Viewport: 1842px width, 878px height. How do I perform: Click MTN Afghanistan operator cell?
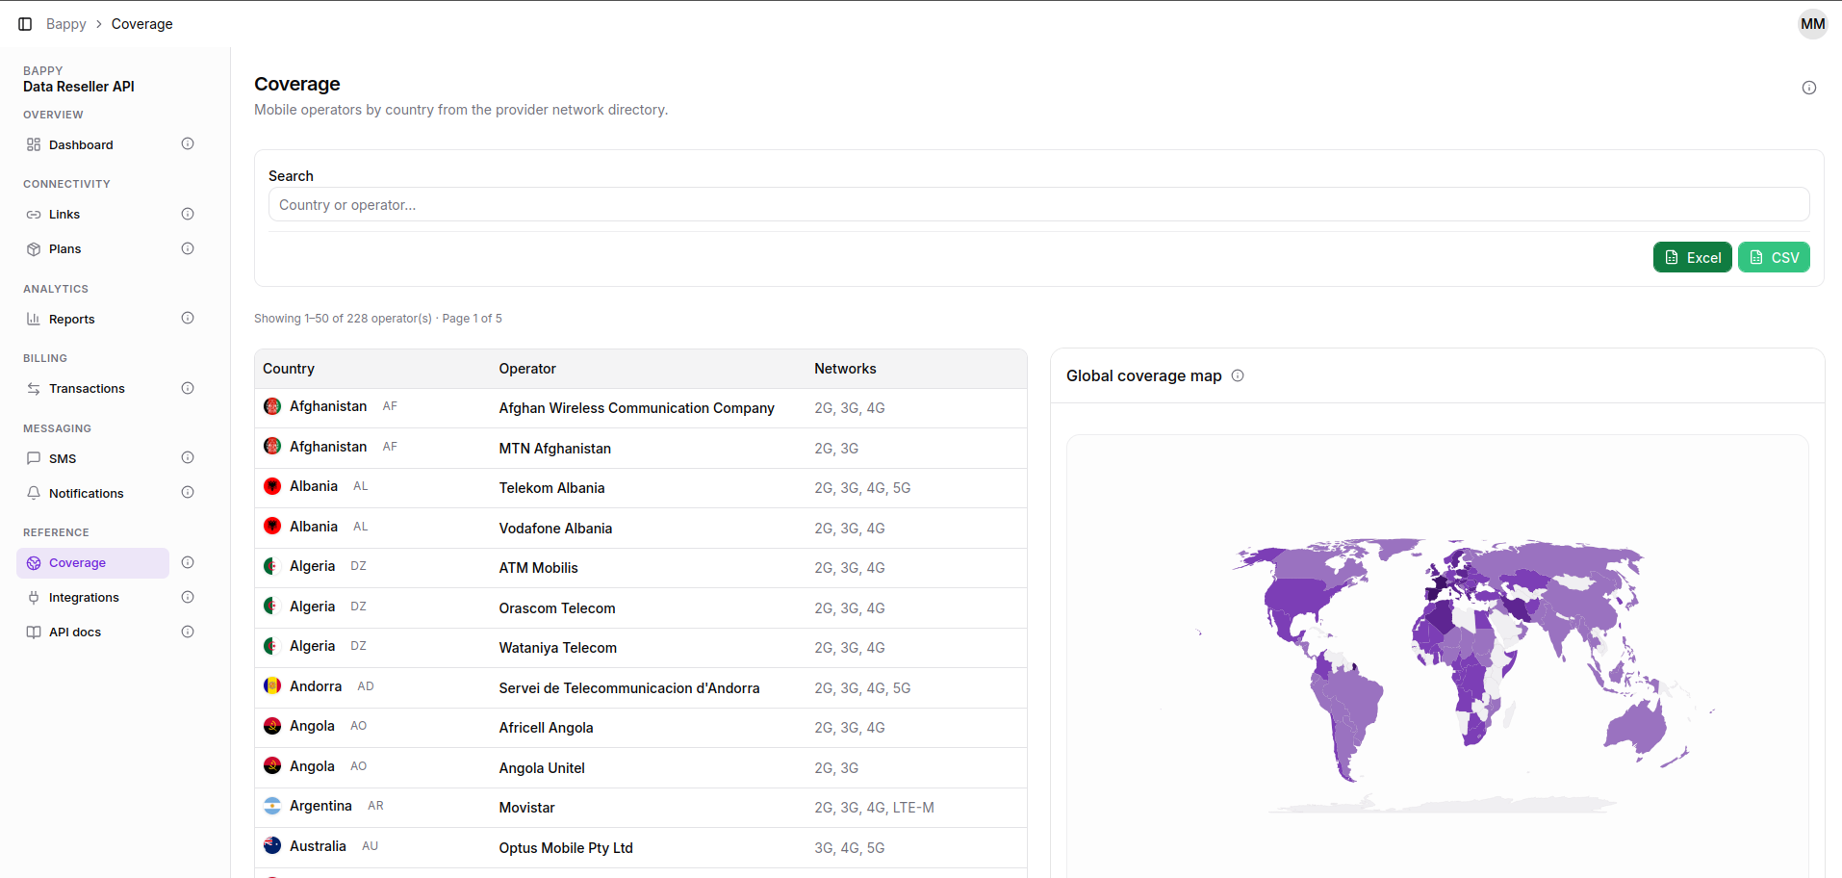[555, 449]
